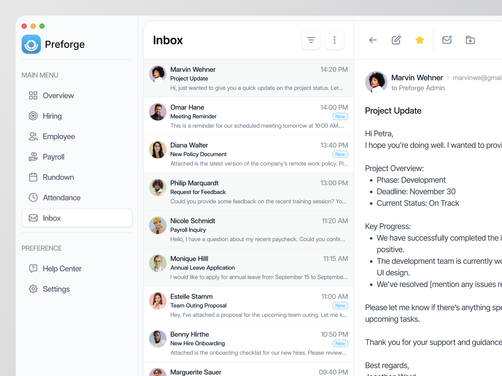The height and width of the screenshot is (376, 502).
Task: Mark the open email as unread
Action: tap(447, 40)
